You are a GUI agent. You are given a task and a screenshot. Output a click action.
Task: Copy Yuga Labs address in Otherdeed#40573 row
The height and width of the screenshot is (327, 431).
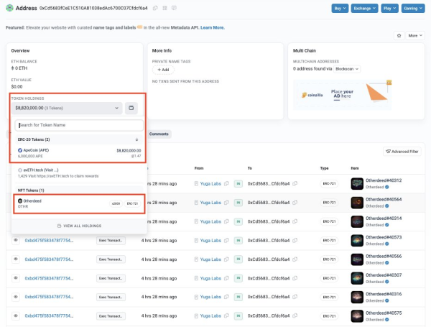pyautogui.click(x=226, y=240)
